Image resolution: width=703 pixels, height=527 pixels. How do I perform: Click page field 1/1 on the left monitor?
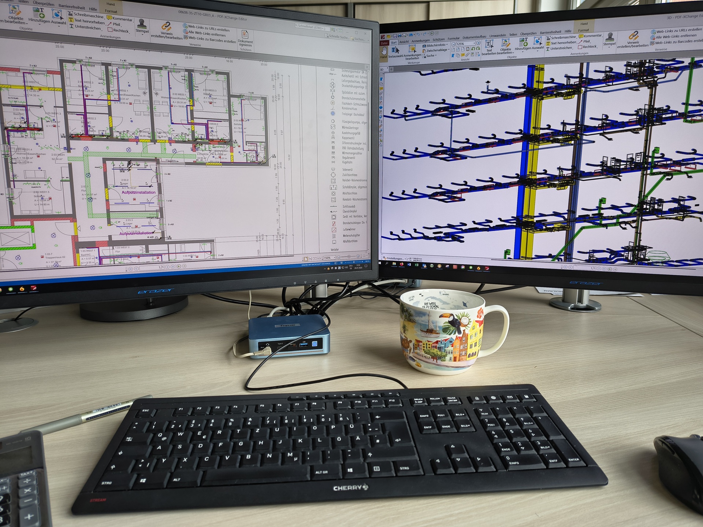[x=152, y=268]
